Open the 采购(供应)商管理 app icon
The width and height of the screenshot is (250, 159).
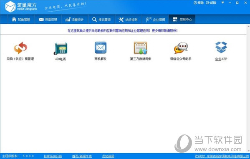click(20, 48)
